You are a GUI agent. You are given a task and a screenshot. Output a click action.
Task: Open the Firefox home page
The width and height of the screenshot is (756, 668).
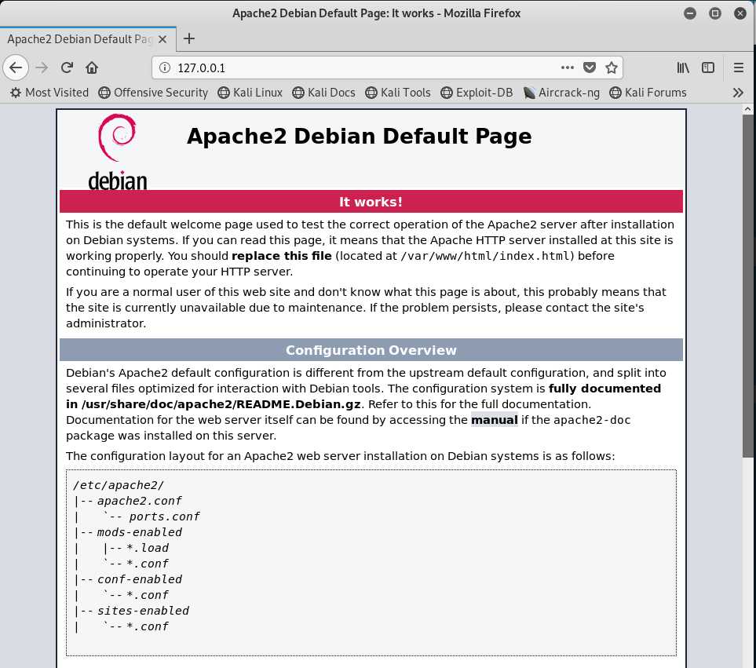(92, 68)
